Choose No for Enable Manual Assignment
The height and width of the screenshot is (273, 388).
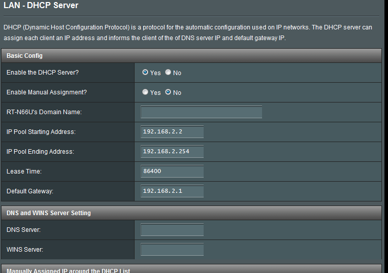[x=168, y=92]
